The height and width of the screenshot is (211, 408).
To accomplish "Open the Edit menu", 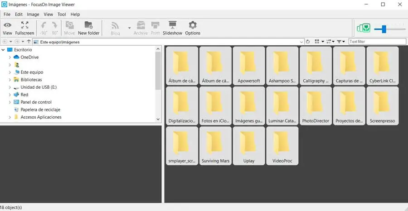I will [19, 14].
